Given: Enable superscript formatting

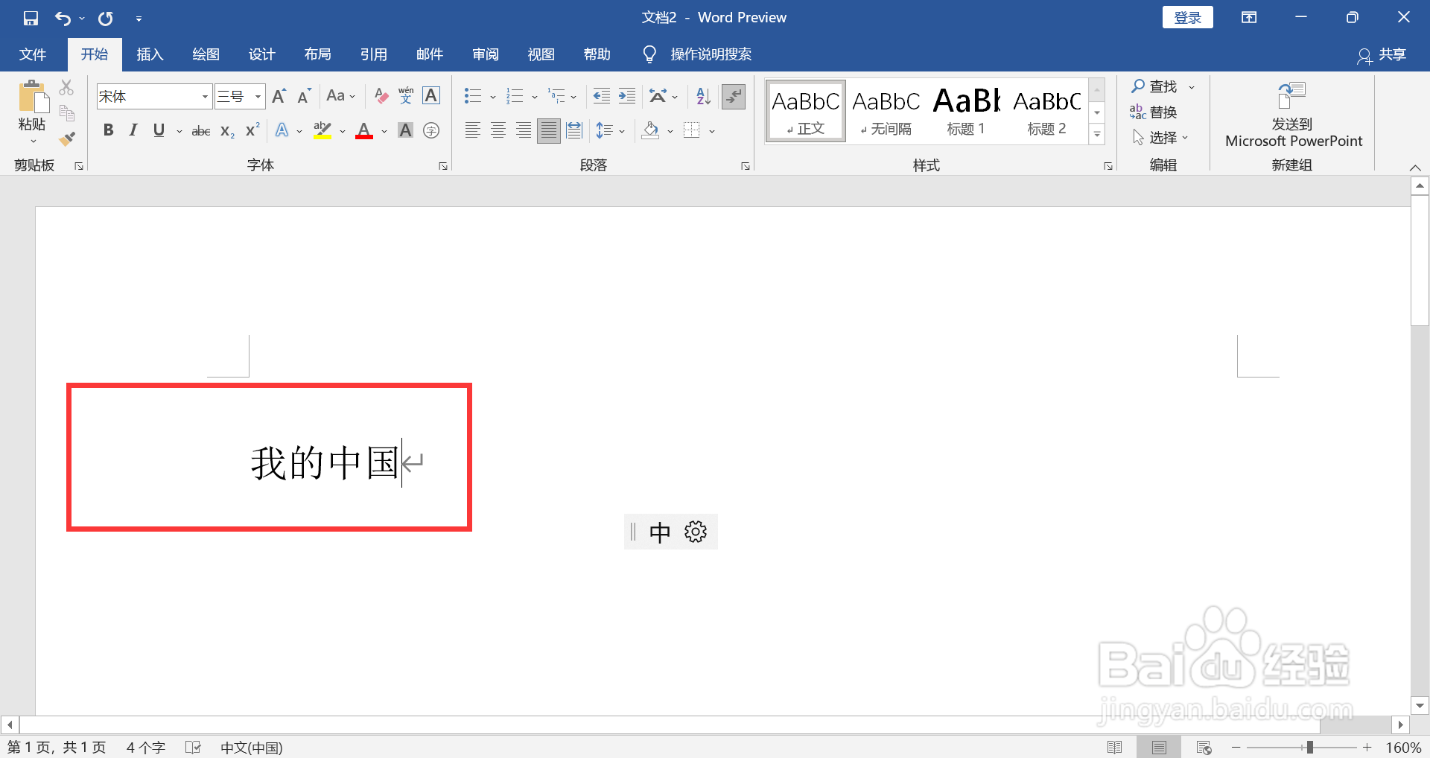Looking at the screenshot, I should coord(251,130).
